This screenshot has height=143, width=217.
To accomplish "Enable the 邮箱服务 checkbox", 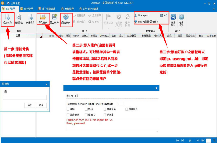I will (126, 109).
